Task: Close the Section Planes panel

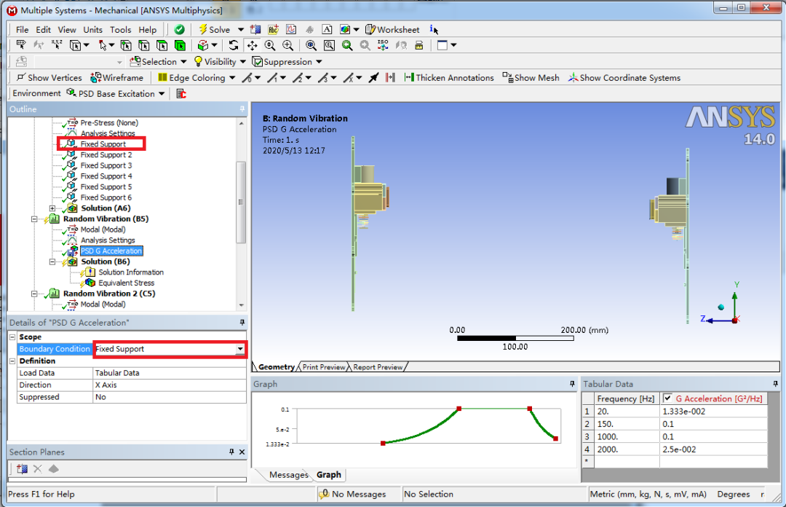Action: coord(242,452)
